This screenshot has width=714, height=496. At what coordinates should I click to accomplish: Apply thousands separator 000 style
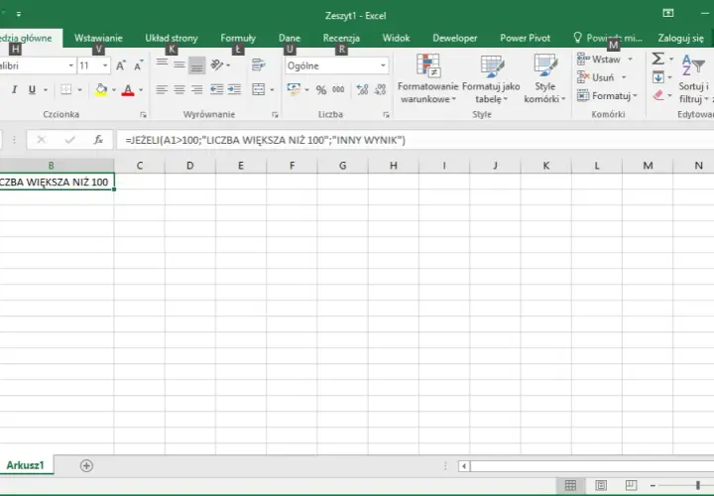click(338, 89)
